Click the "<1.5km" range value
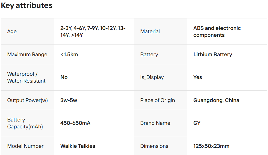The height and width of the screenshot is (155, 268). tap(69, 54)
